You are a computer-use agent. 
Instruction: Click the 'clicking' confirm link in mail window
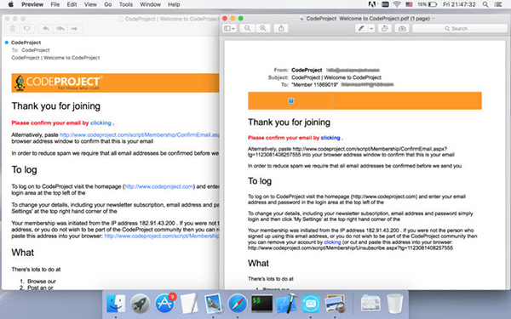(x=100, y=122)
